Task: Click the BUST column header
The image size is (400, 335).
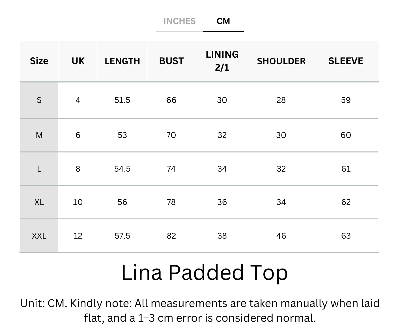Action: tap(171, 61)
